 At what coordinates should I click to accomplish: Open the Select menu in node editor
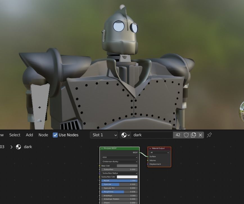point(15,135)
